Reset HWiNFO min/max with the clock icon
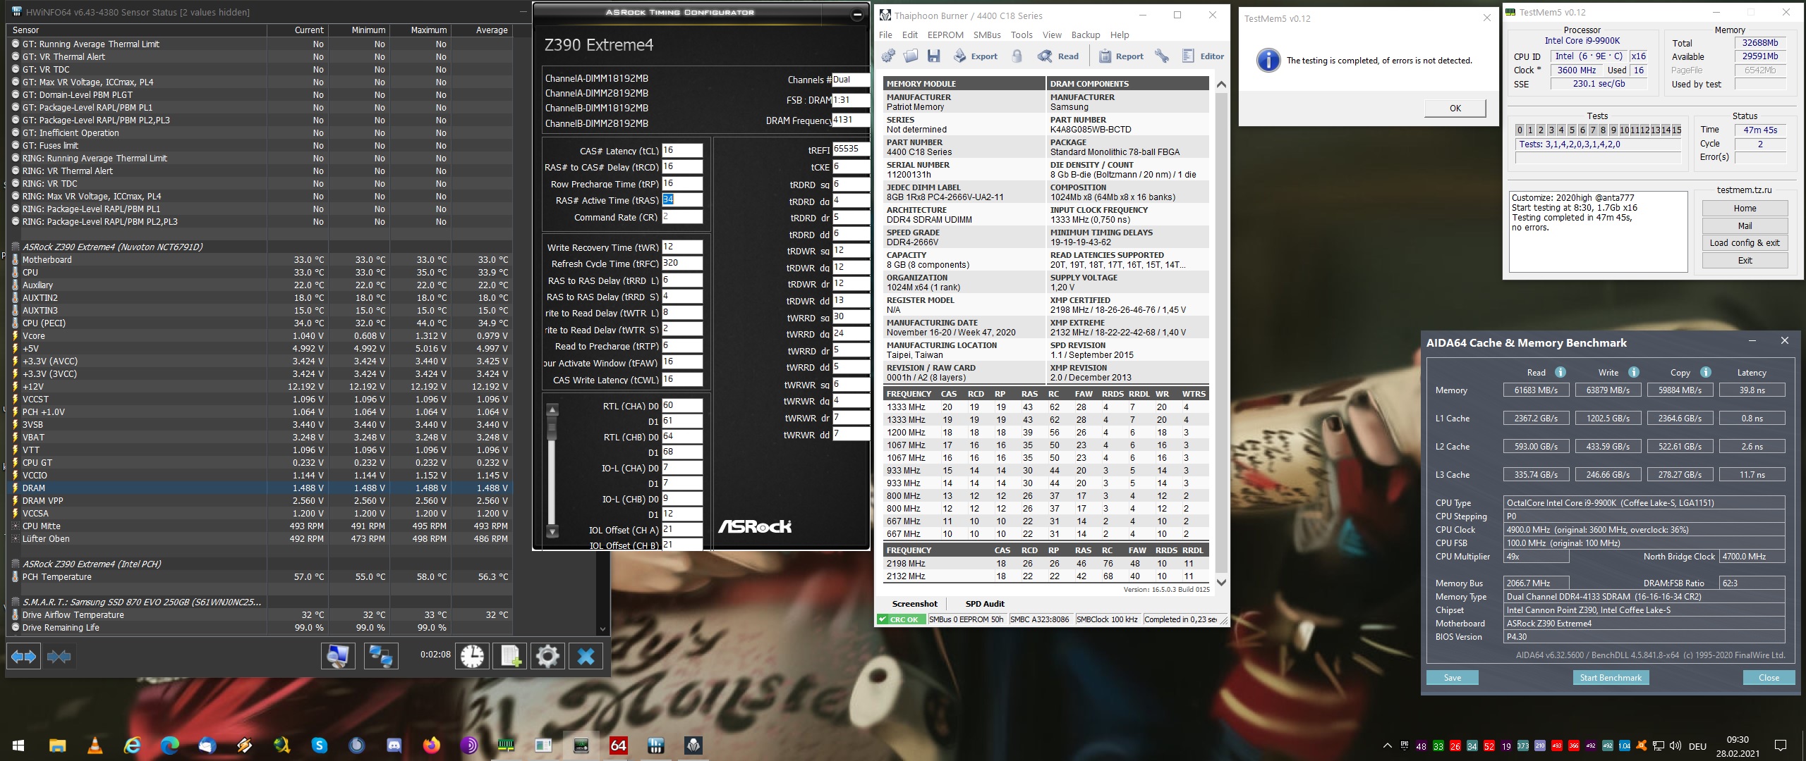The height and width of the screenshot is (761, 1806). (472, 657)
